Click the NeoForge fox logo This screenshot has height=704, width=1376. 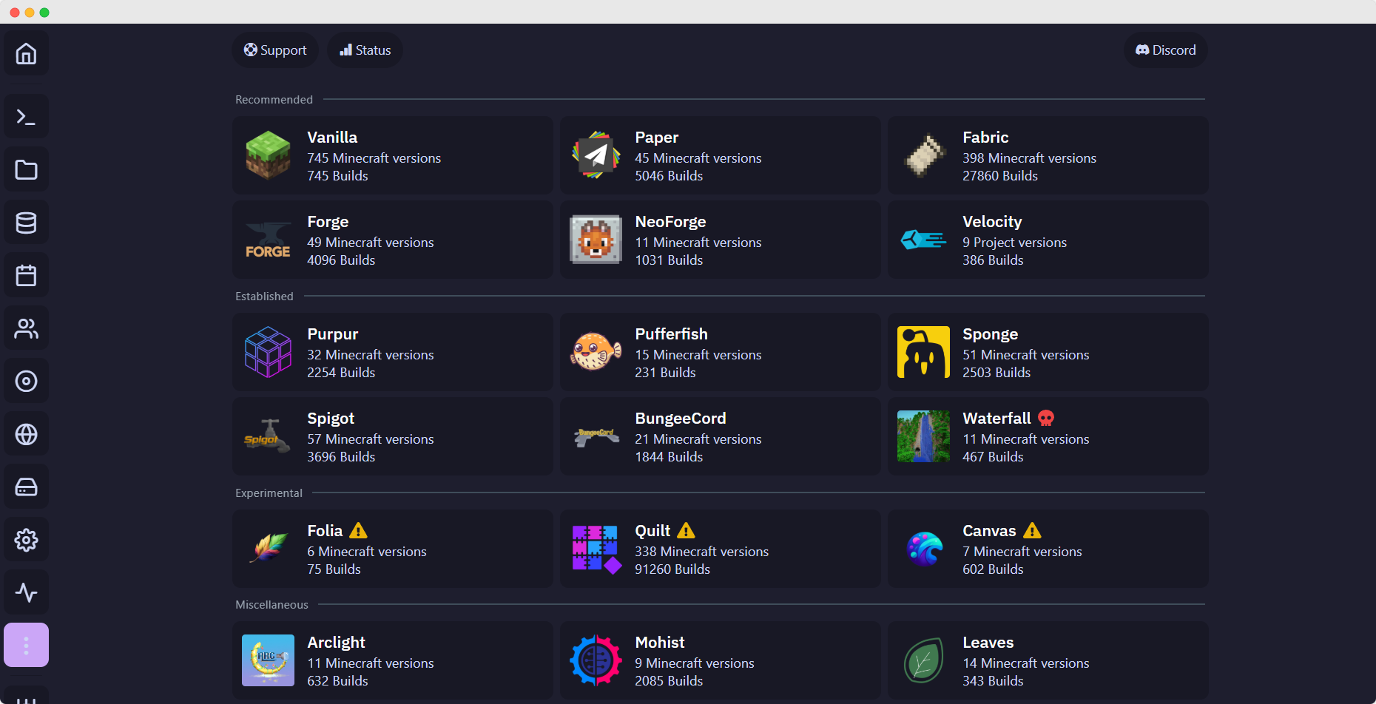point(596,240)
